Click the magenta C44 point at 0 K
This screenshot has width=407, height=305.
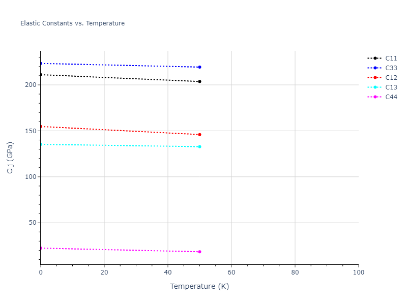[41, 248]
